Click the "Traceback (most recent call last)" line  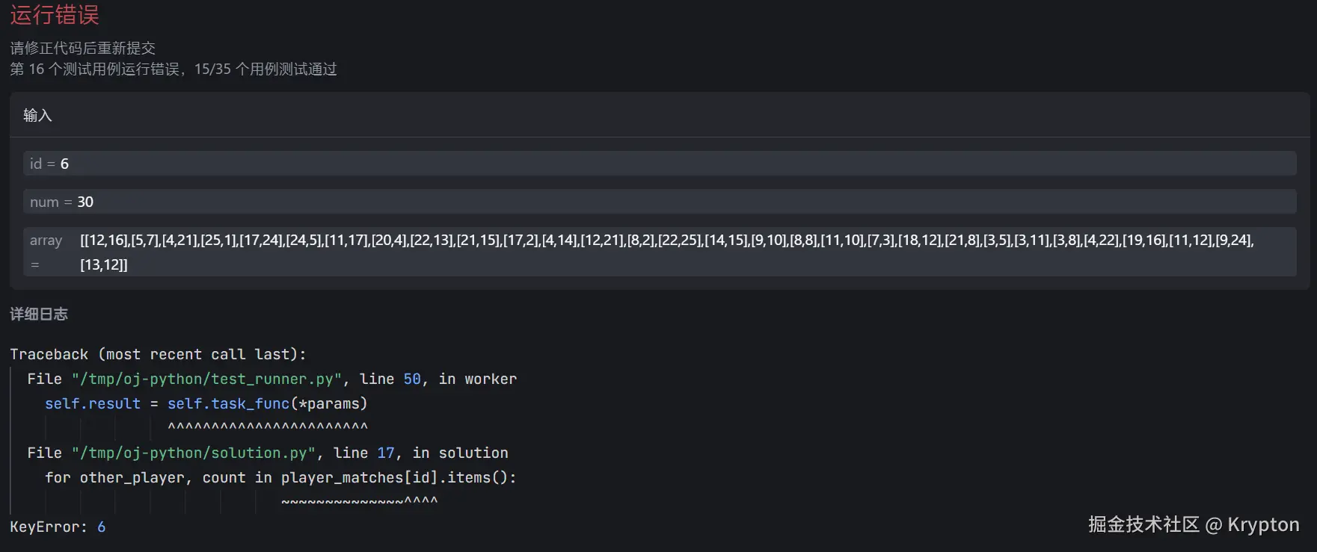point(158,354)
